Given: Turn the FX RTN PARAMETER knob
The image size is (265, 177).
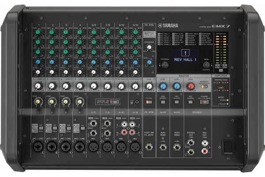Looking at the screenshot, I should pos(149,47).
